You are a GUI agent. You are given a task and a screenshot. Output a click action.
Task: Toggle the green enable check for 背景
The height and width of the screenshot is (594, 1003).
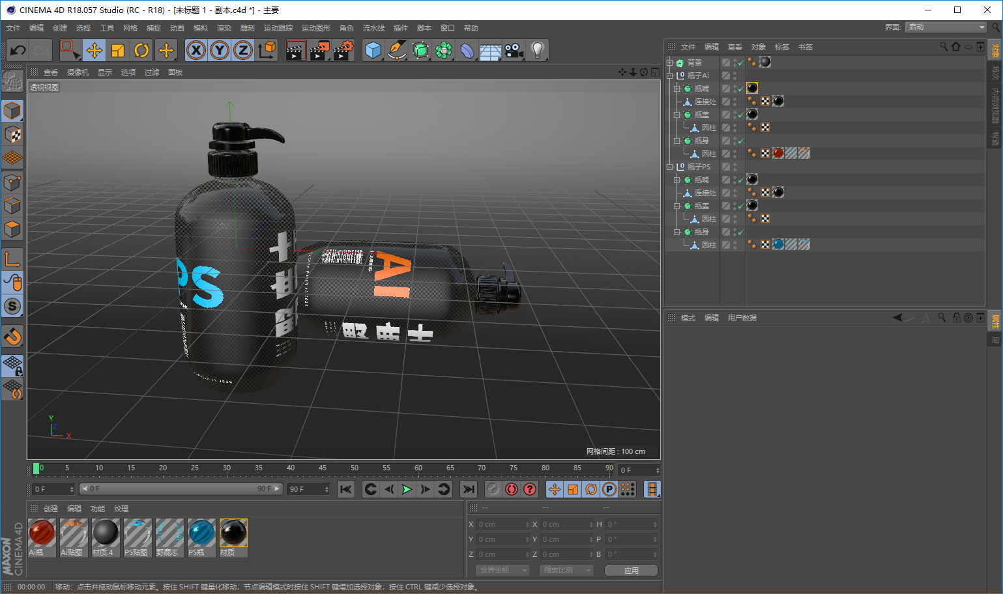click(x=741, y=63)
